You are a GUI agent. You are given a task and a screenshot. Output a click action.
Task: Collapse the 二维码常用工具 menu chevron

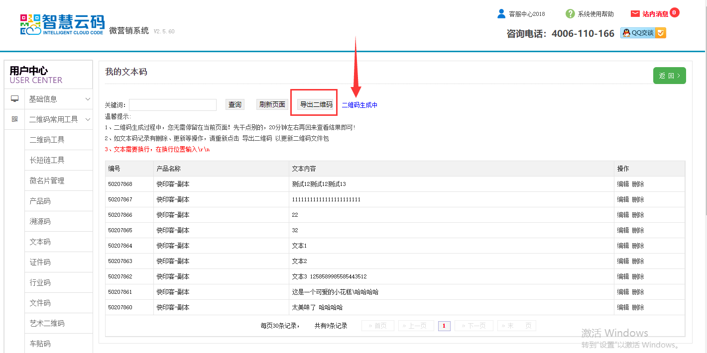pos(88,119)
